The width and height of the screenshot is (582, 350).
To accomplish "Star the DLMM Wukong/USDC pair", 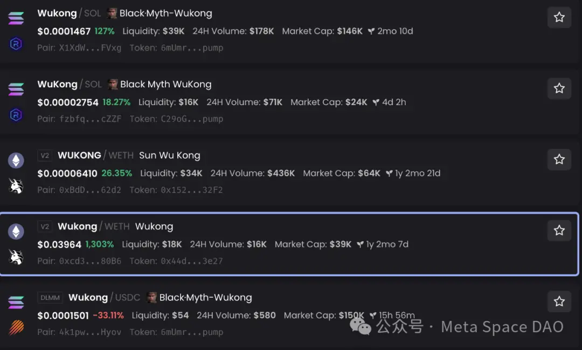I will (559, 301).
